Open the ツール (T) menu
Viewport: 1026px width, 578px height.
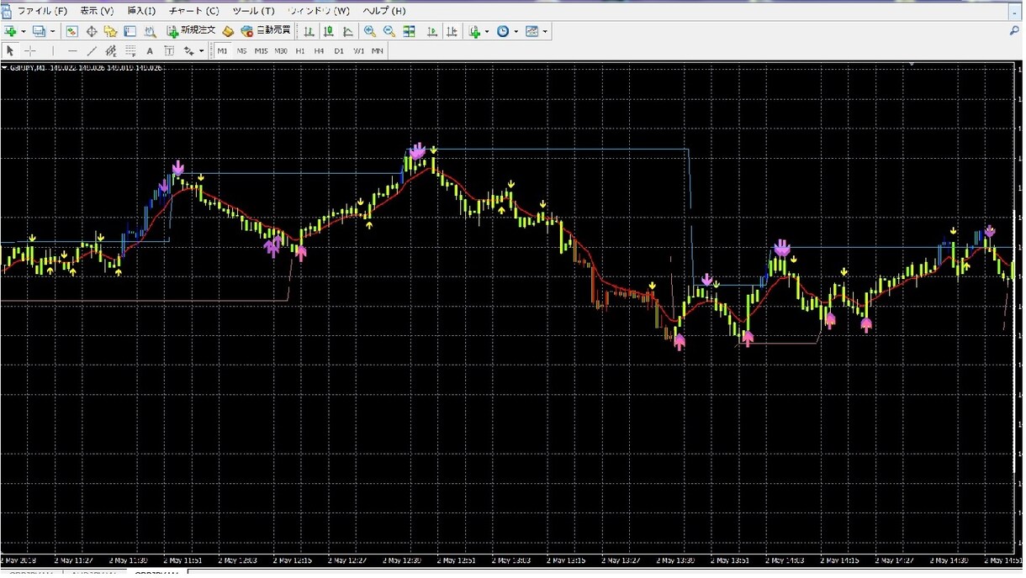pyautogui.click(x=253, y=11)
